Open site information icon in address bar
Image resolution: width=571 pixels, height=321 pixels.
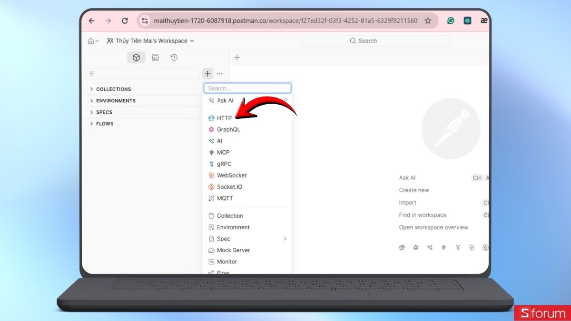pyautogui.click(x=145, y=21)
